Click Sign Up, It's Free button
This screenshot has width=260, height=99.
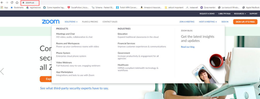[x=245, y=22]
